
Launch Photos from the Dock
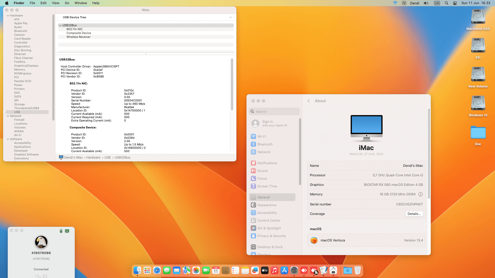[x=196, y=271]
